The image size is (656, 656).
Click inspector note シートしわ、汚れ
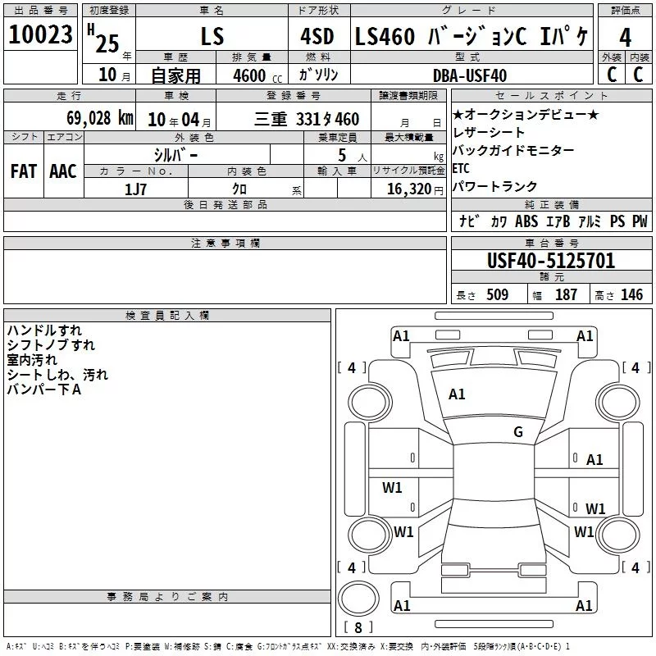[x=57, y=375]
